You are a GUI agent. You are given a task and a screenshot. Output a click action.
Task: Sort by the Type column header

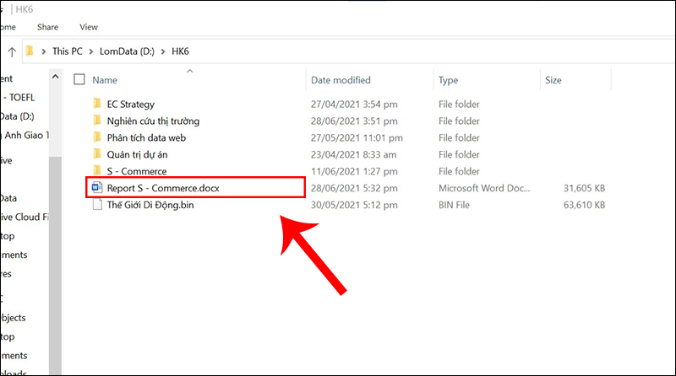(x=449, y=80)
